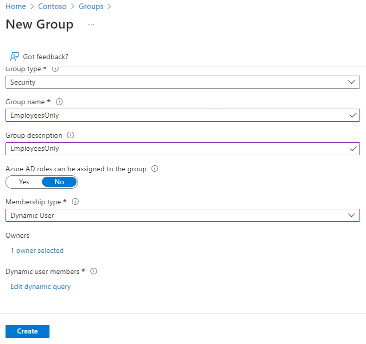Viewport: 366px width, 344px height.
Task: Open the 1 owner selected link
Action: click(37, 250)
